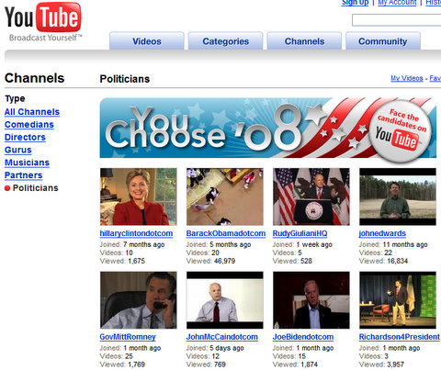Screen dimensions: 441x370
Task: Filter channels by Partners
Action: tap(24, 175)
